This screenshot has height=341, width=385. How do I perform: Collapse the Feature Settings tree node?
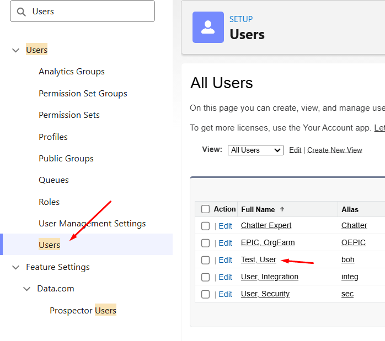15,267
